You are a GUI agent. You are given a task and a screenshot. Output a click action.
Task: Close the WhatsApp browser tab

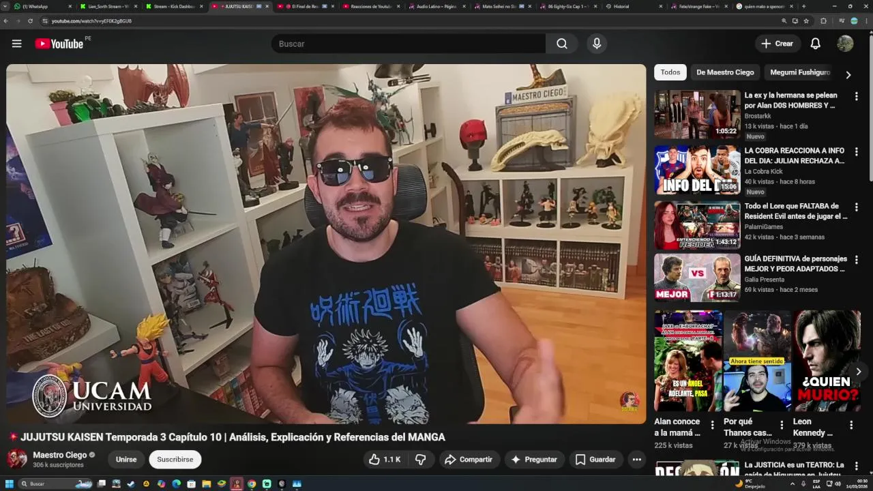tap(70, 6)
